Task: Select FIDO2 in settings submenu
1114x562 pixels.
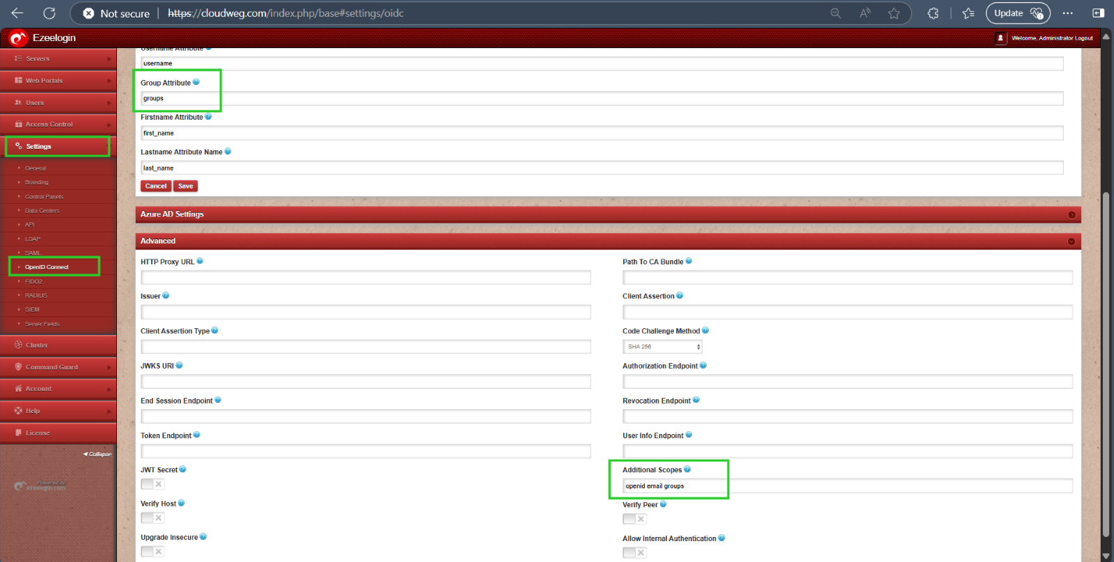Action: point(33,282)
